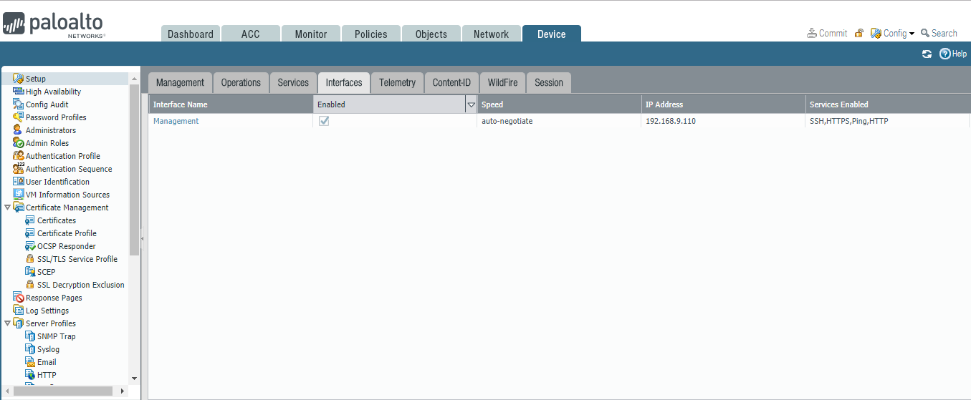Click the SSL/TLS Service Profile lock icon
Screen dimensions: 971x400
pyautogui.click(x=30, y=259)
